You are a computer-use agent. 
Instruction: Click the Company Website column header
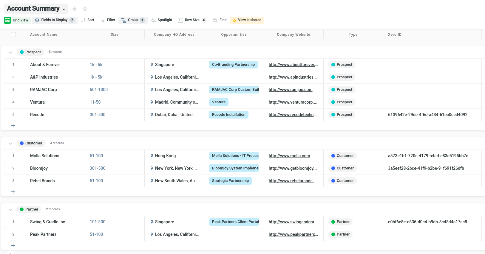coord(294,35)
